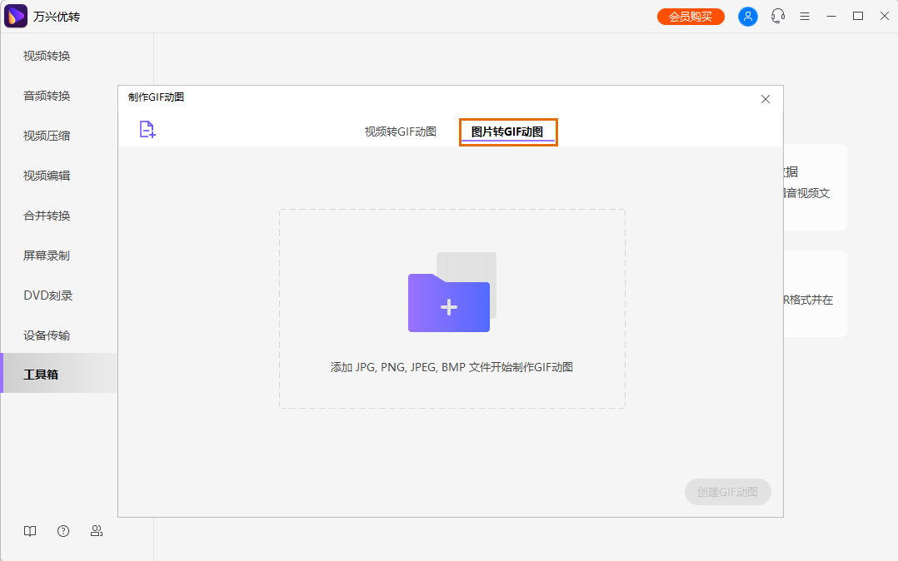
Task: Maximize the 万兴优转 window
Action: tap(858, 16)
